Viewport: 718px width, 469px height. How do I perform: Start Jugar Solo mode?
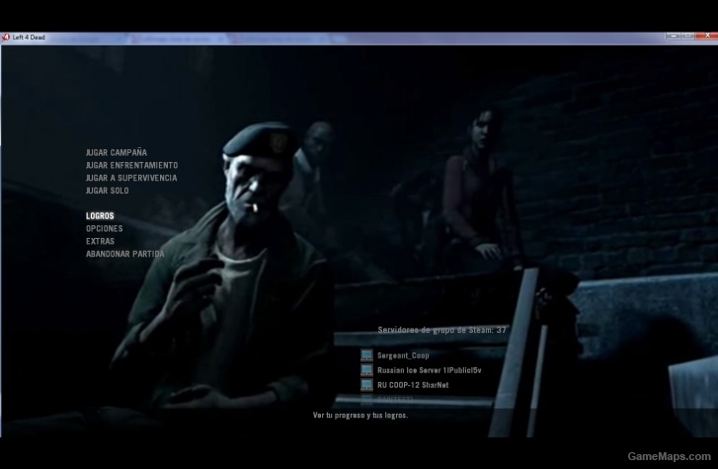107,191
